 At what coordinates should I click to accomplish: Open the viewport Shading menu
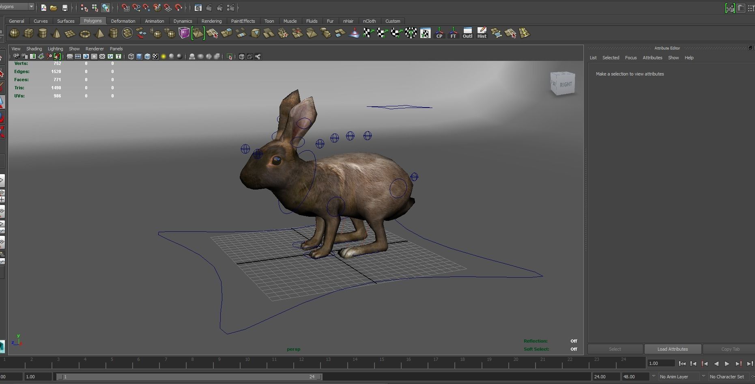click(34, 49)
